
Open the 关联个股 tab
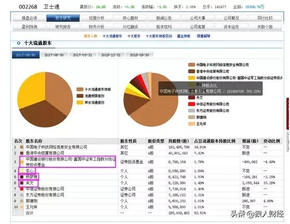(265, 27)
